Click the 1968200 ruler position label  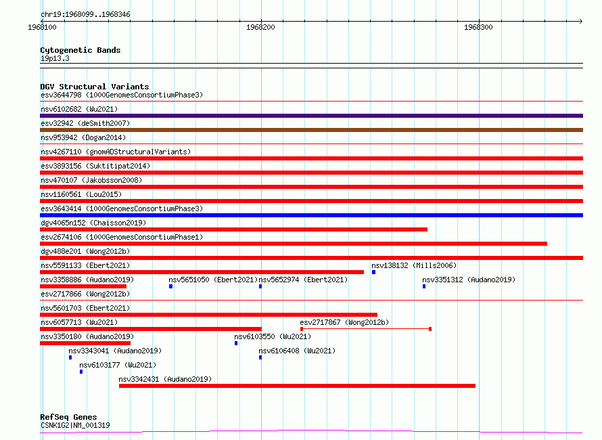coord(260,27)
